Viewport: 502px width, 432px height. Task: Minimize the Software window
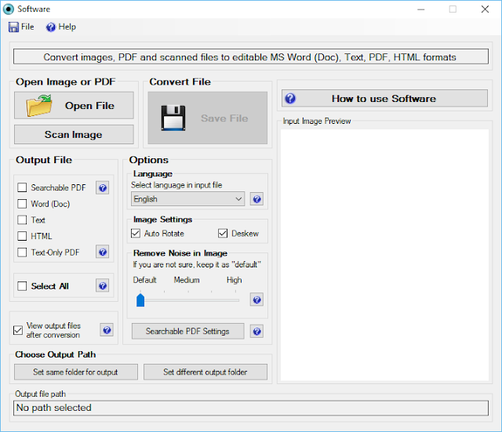[421, 9]
